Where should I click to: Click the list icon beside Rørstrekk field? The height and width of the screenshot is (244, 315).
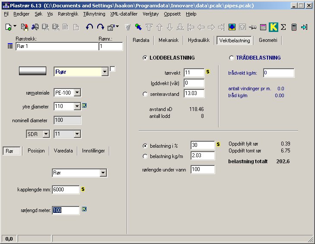(10, 46)
